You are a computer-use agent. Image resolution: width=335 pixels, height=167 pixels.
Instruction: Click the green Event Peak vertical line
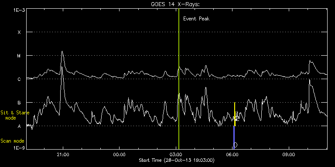click(x=178, y=79)
